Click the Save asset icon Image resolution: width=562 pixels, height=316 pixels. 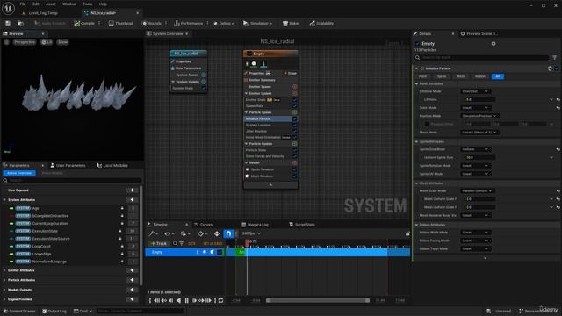(8, 24)
